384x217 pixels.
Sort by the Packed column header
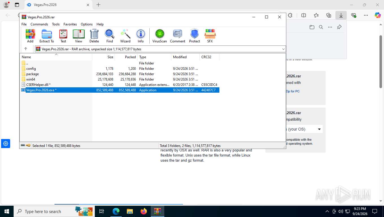click(126, 57)
